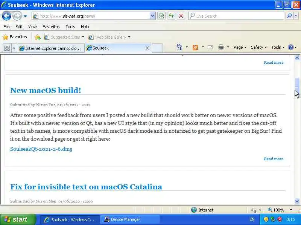Switch to Device Manager taskbar button
The image size is (301, 225).
(130, 220)
